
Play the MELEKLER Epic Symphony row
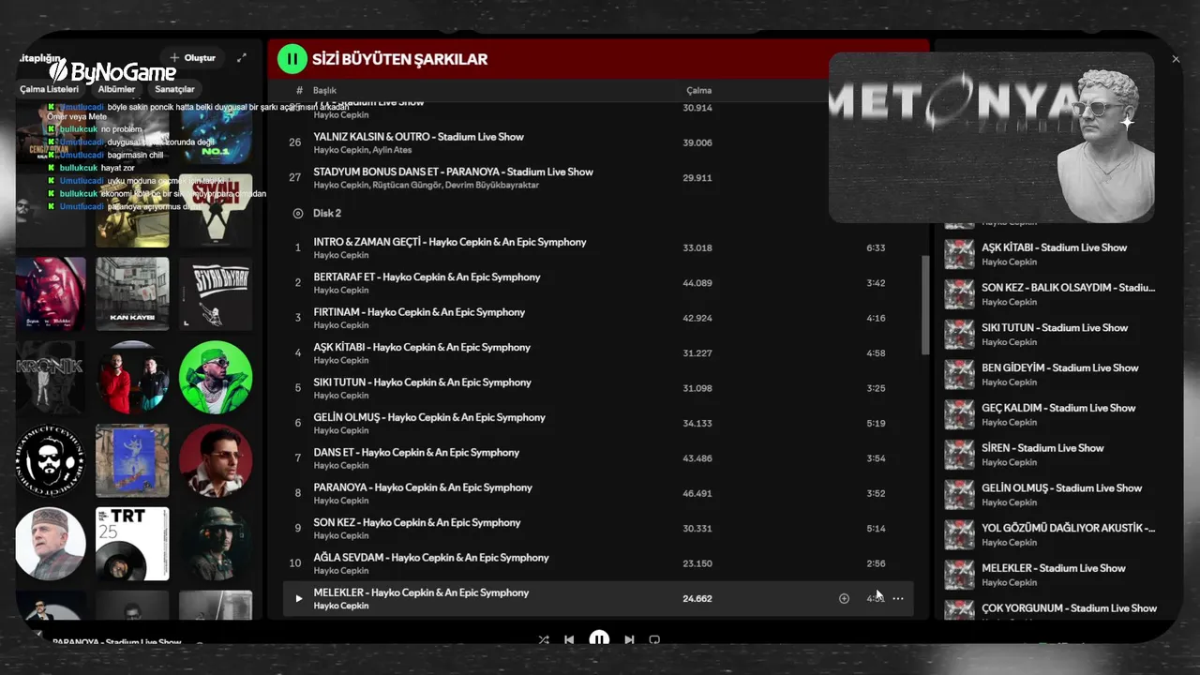pos(299,598)
